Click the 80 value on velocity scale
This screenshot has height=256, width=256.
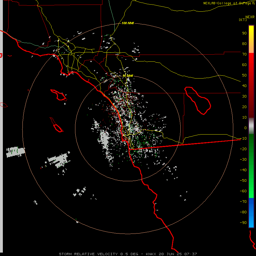tap(244, 44)
